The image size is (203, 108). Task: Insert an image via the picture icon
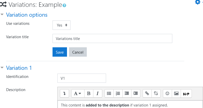pos(176,93)
